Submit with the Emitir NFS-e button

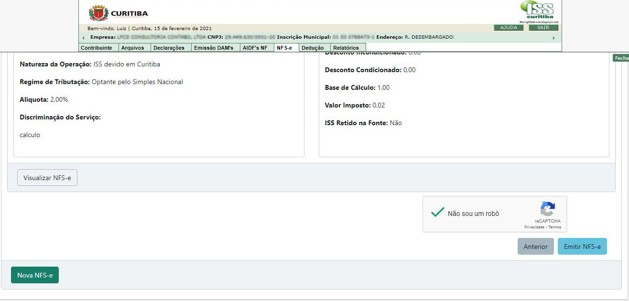[582, 247]
